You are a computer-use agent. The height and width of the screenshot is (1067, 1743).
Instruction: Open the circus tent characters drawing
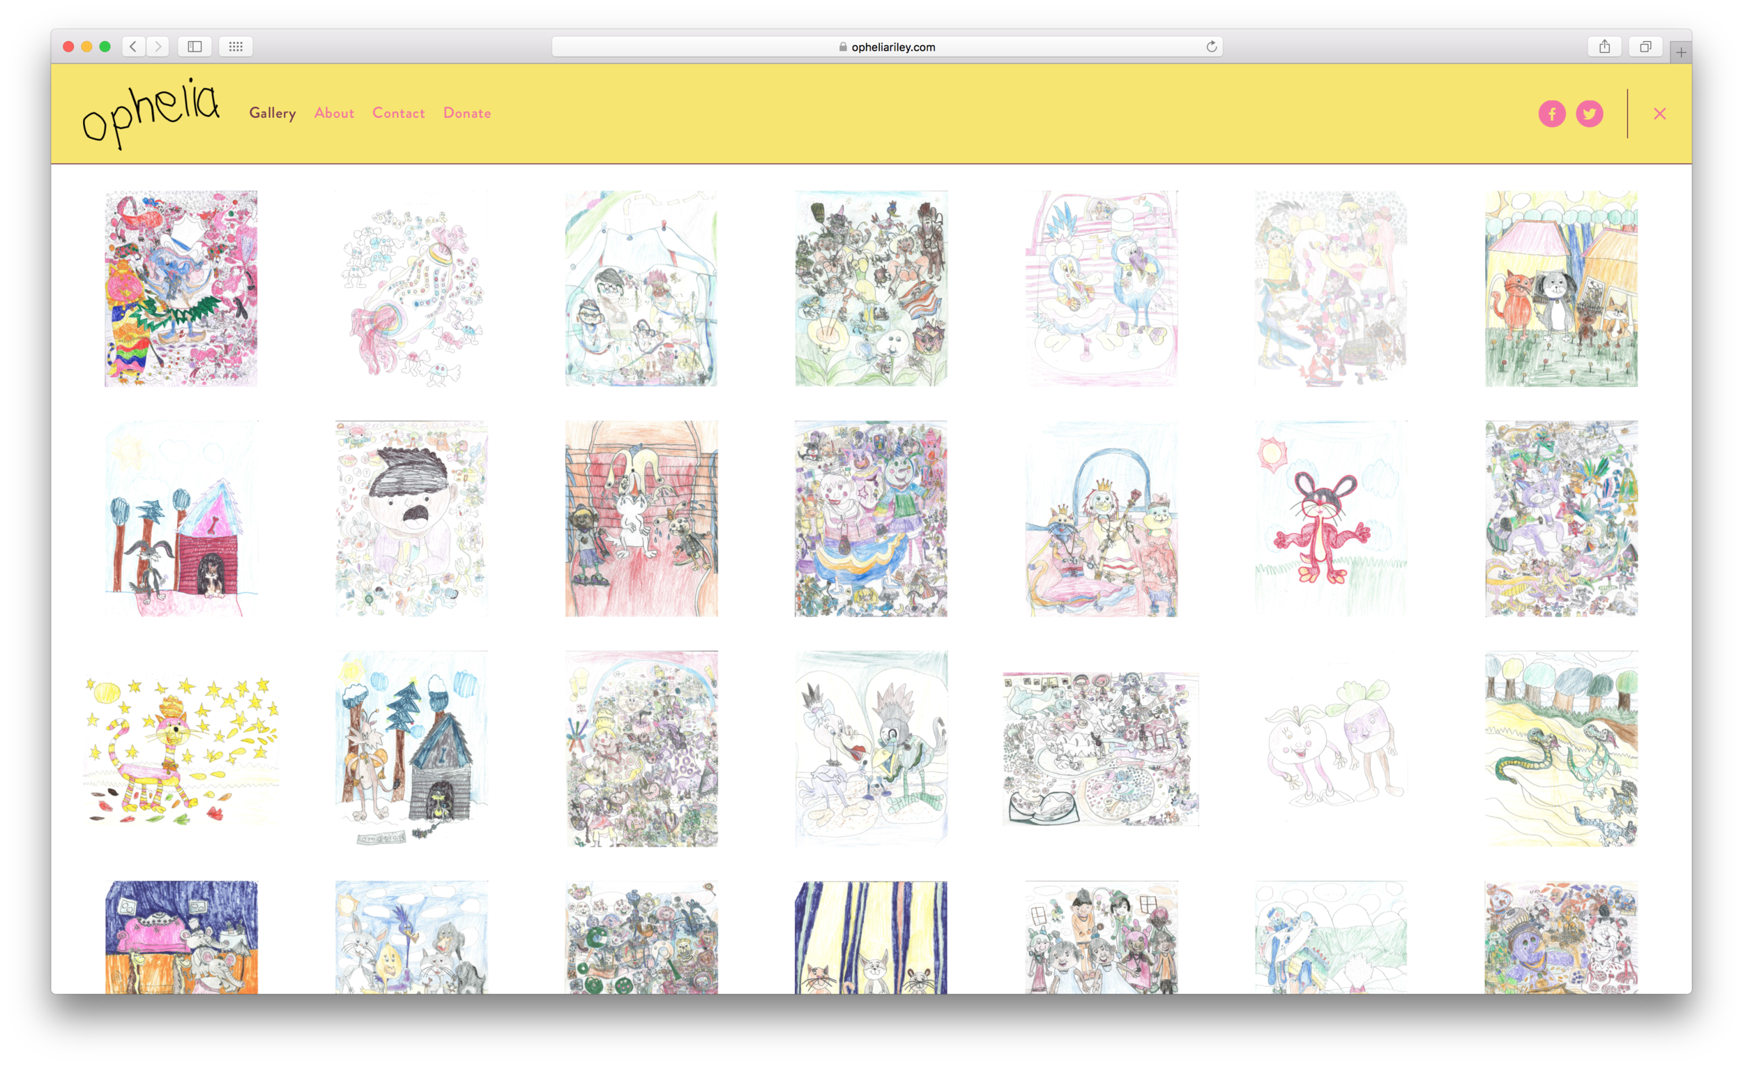(641, 289)
